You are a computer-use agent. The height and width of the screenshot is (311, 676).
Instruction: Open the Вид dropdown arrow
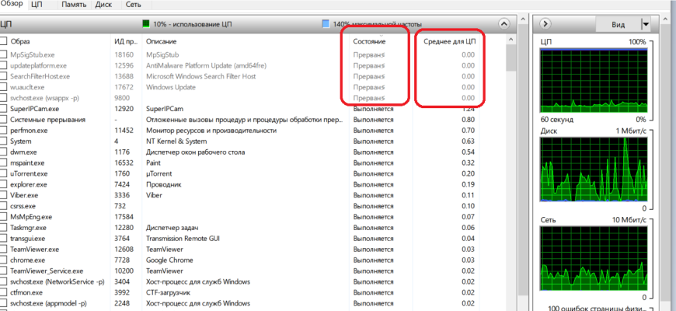click(646, 25)
